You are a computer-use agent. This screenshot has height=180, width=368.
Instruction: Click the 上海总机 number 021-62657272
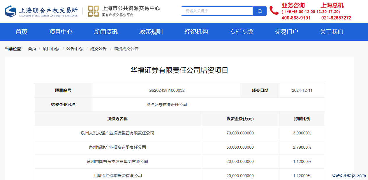336,18
